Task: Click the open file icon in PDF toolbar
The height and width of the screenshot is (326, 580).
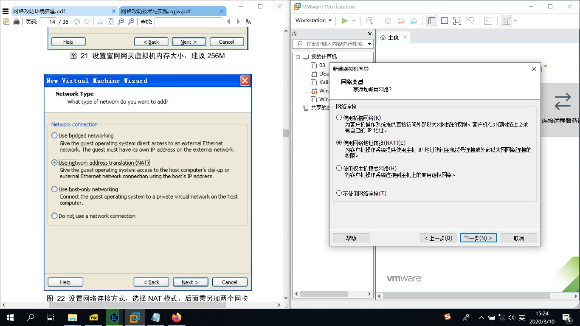Action: pyautogui.click(x=6, y=22)
